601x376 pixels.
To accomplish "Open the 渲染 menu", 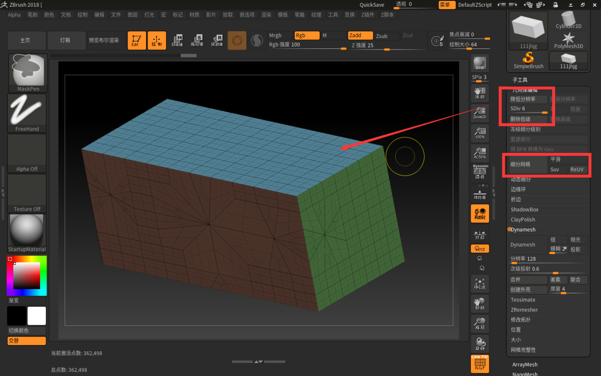I will [x=266, y=15].
